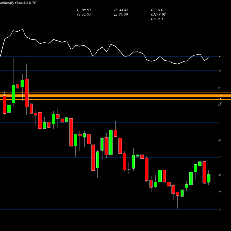Viewport: 231px width, 231px height.
Task: Select the 'OC: 5.6' reading
Action: (x=157, y=10)
